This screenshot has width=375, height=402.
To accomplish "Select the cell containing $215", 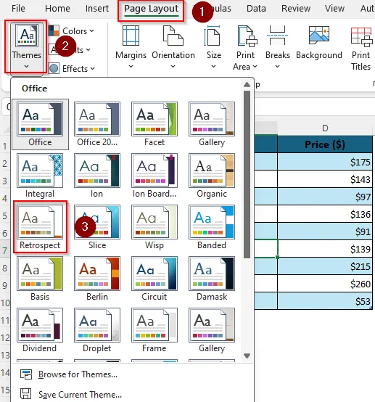I will [325, 266].
